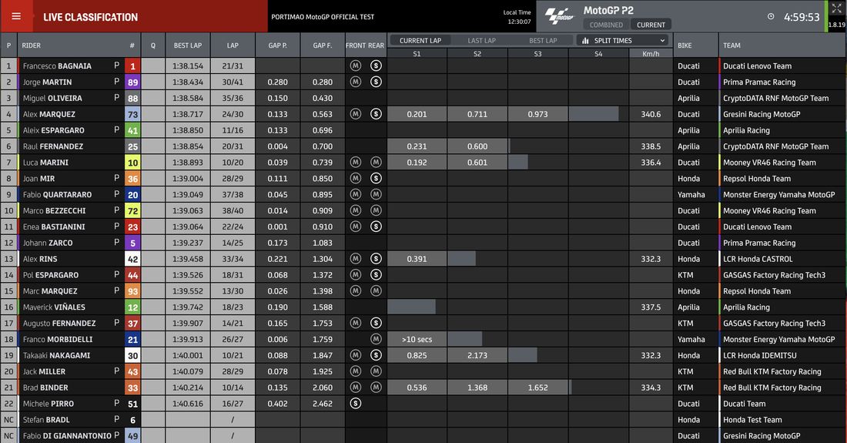
Task: Select rider Fabio QUARTARARO
Action: click(57, 194)
